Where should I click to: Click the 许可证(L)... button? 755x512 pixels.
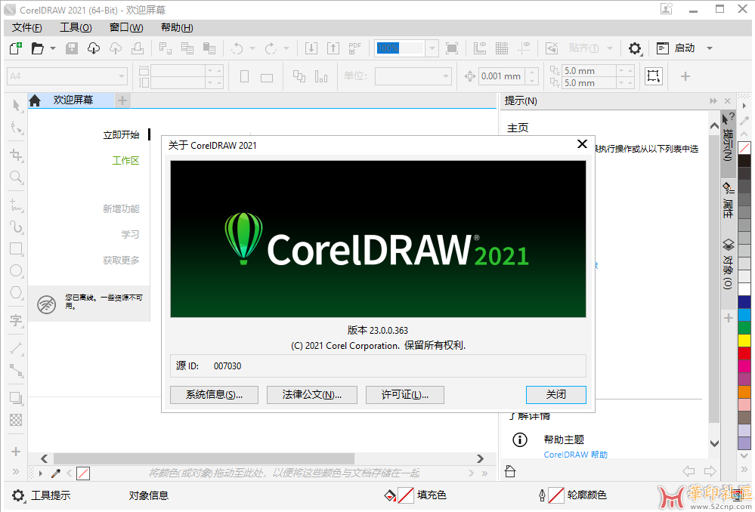coord(405,395)
